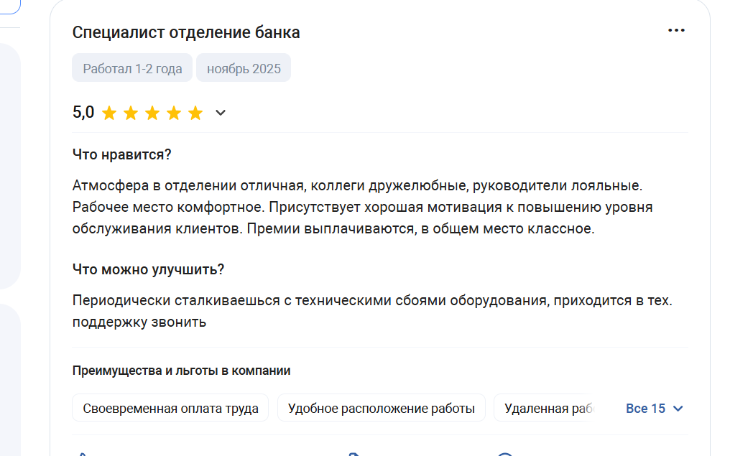Open the three-dot review options menu
The width and height of the screenshot is (753, 456).
click(676, 30)
